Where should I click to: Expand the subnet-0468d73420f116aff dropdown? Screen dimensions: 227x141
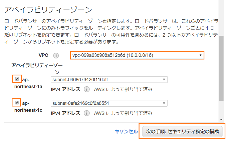(x=109, y=80)
